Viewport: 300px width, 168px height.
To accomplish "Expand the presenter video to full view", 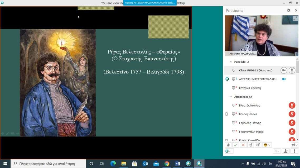I will pos(295,18).
